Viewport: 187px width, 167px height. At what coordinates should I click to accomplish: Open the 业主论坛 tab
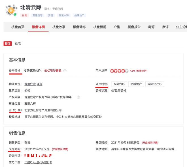point(181,27)
